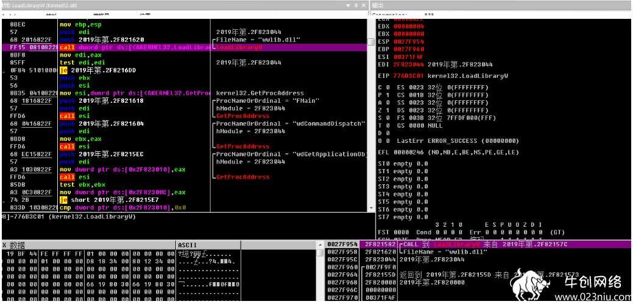633x304 pixels.
Task: Click the stack pane scrollbar up arrow
Action: click(320, 245)
